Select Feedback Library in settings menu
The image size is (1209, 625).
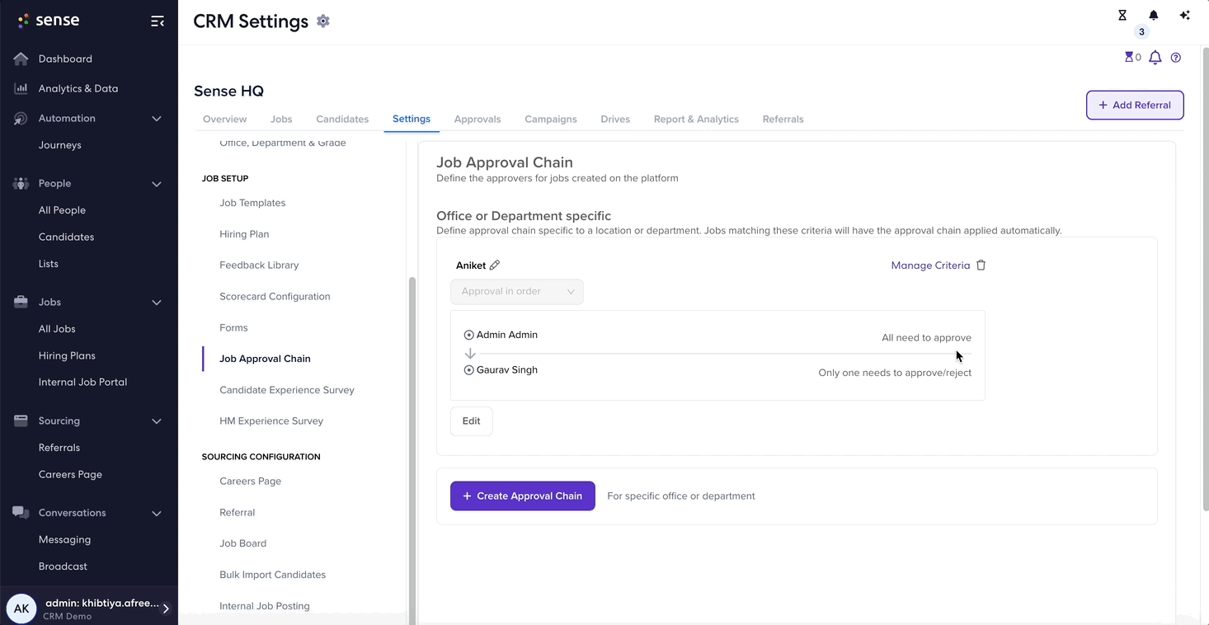point(259,266)
